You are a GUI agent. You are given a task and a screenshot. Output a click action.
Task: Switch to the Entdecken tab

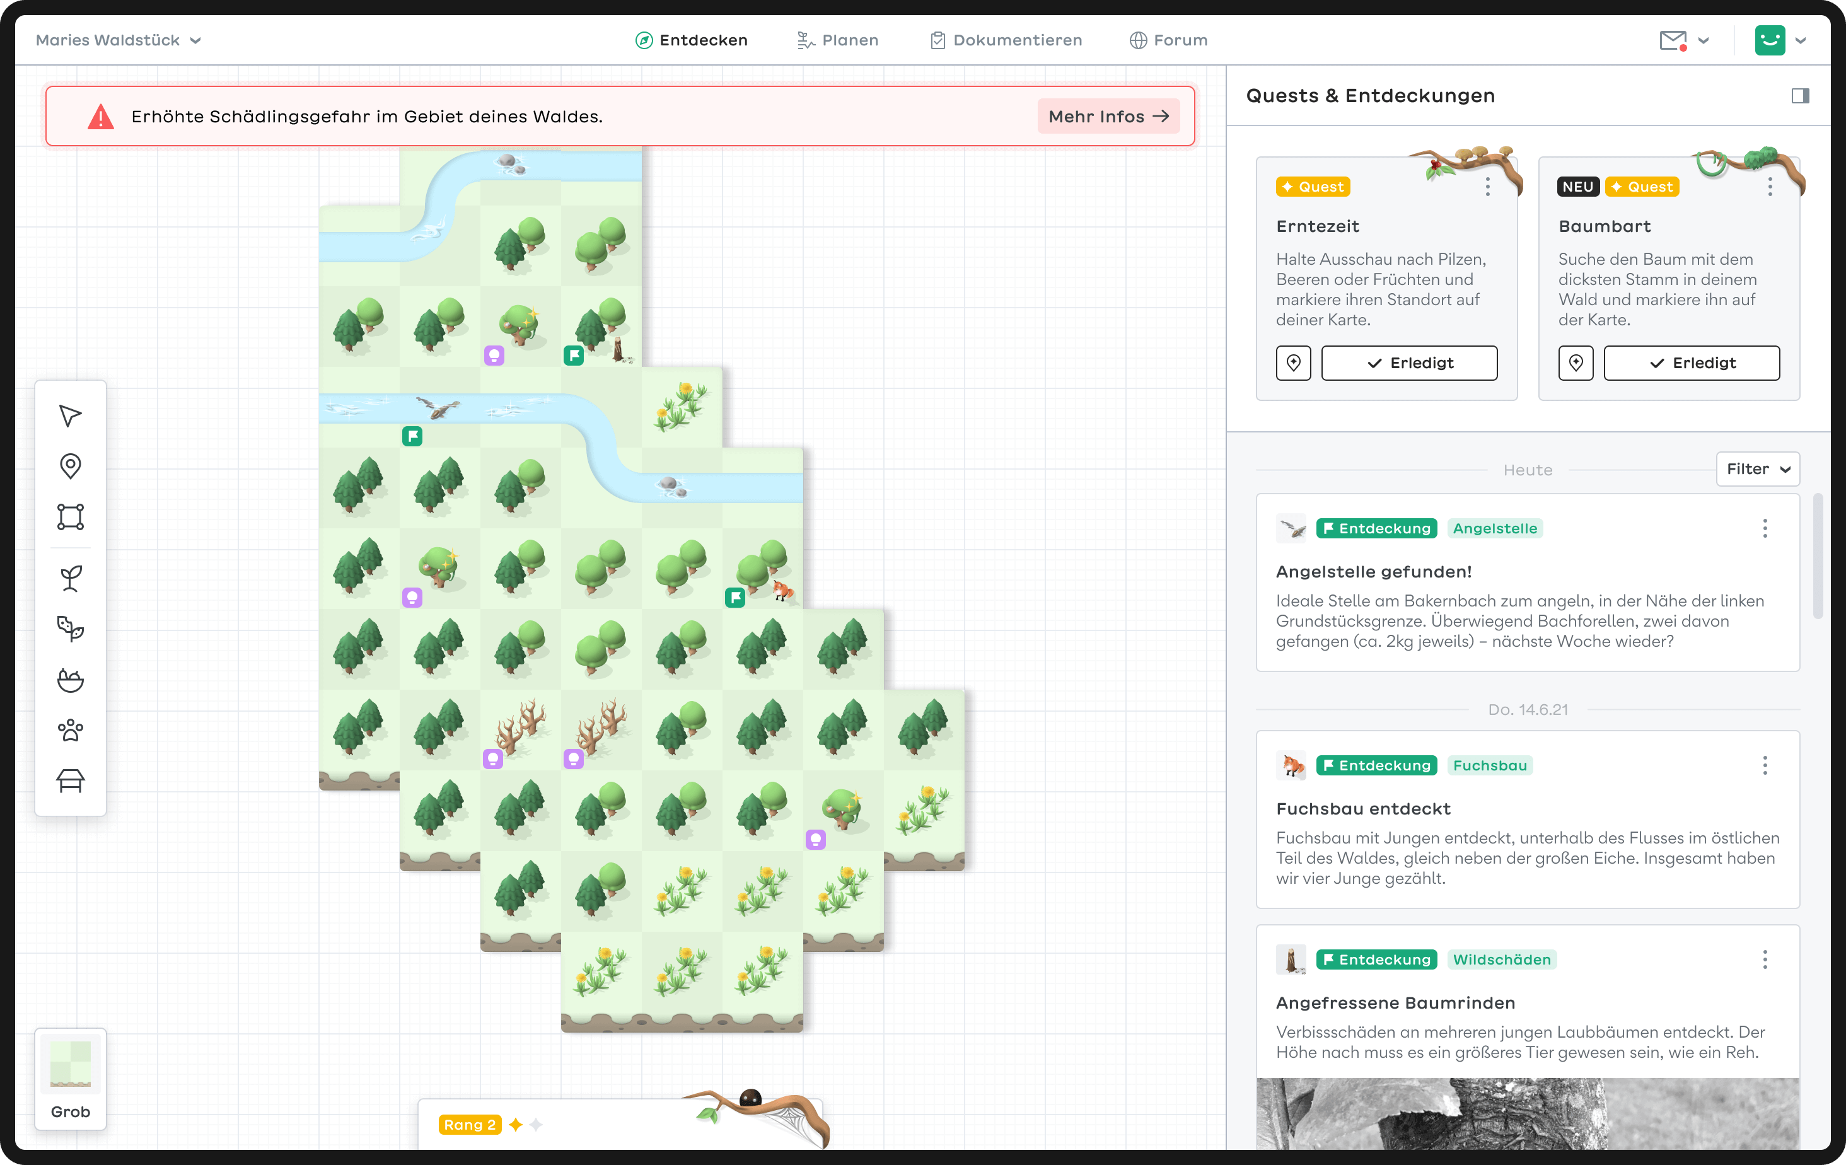(x=691, y=40)
